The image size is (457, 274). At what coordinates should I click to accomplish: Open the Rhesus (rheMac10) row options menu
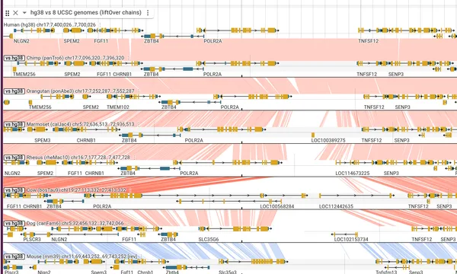(x=134, y=158)
